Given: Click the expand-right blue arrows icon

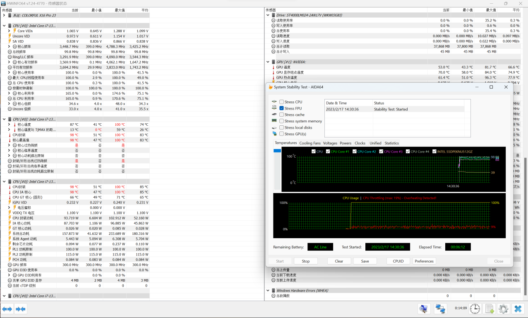Looking at the screenshot, I should pyautogui.click(x=21, y=309).
